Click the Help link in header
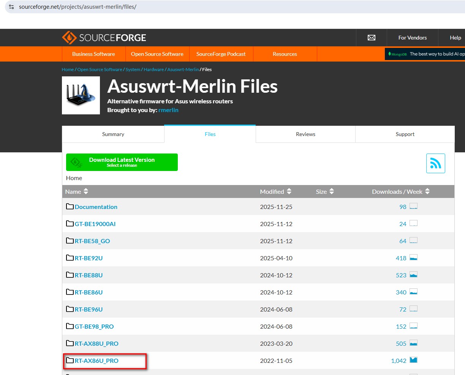Viewport: 465px width, 375px height. [456, 38]
